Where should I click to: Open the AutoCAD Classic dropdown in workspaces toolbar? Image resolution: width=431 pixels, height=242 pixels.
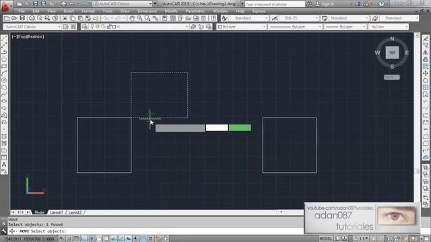click(32, 27)
